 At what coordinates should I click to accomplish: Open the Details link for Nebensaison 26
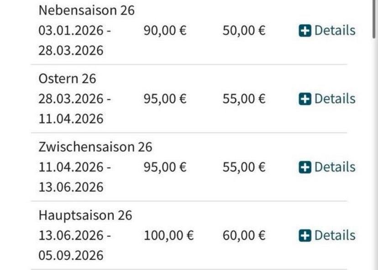coord(335,31)
